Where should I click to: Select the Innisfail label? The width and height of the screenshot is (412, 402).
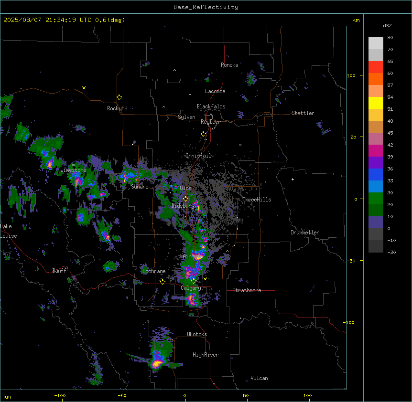point(198,156)
